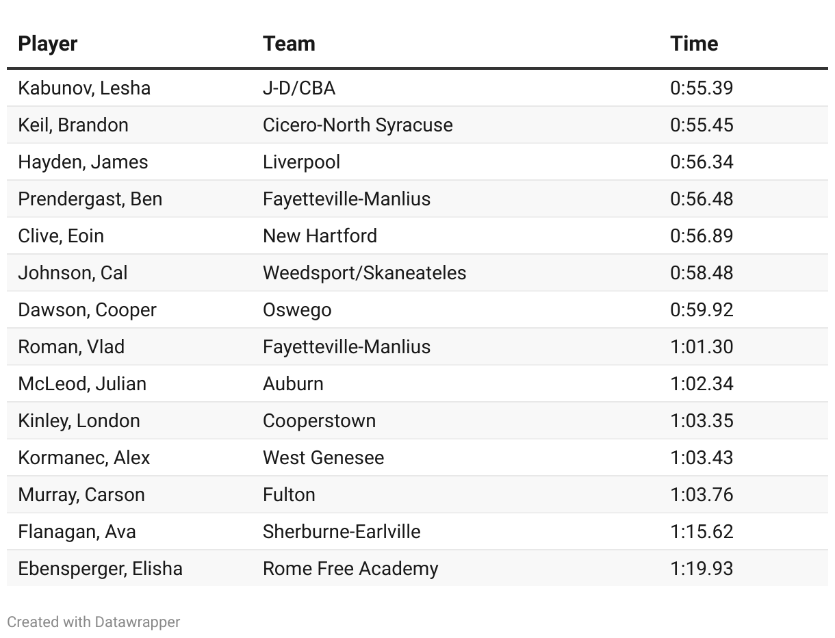Select the Kabunov, Lesha player cell
835x638 pixels.
point(84,88)
